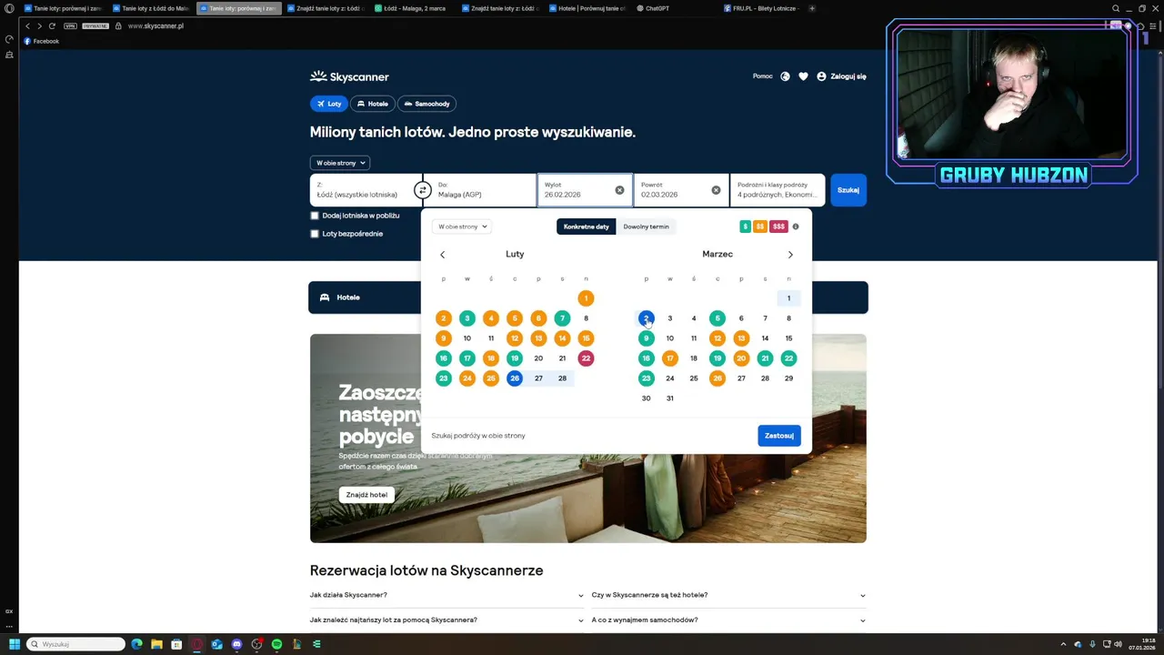Enable Loty bezpośrednie checkbox
The width and height of the screenshot is (1164, 655).
coord(315,234)
